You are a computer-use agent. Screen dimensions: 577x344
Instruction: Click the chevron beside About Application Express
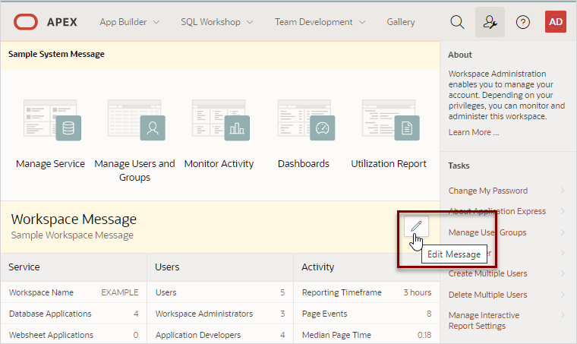(563, 211)
